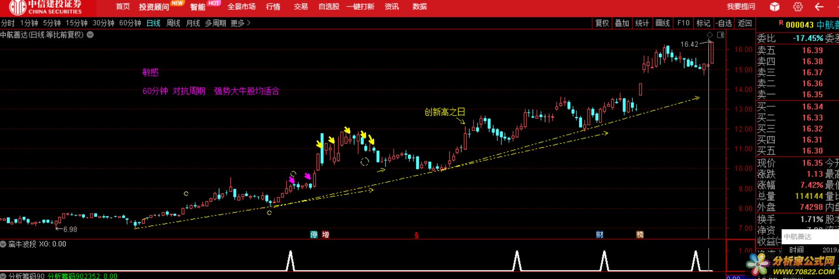This screenshot has width=839, height=279.
Task: Open the F10 company info
Action: (683, 23)
